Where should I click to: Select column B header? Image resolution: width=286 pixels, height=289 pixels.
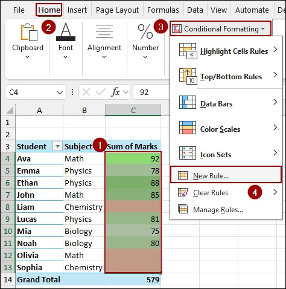pos(84,110)
